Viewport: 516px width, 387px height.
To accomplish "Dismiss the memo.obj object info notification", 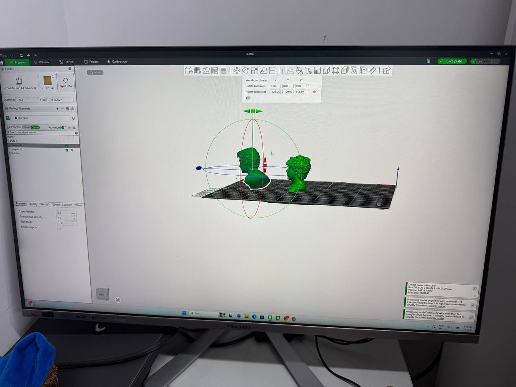I will click(x=475, y=289).
